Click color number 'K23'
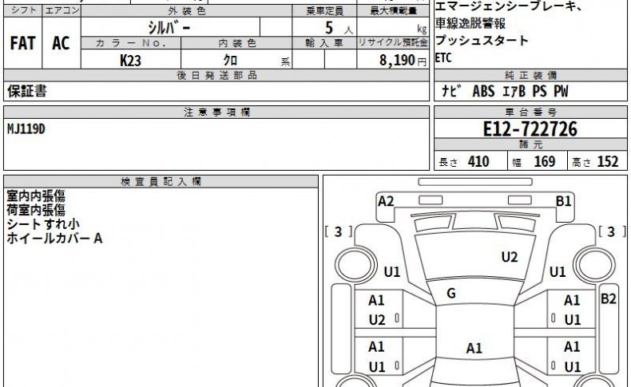 point(130,61)
